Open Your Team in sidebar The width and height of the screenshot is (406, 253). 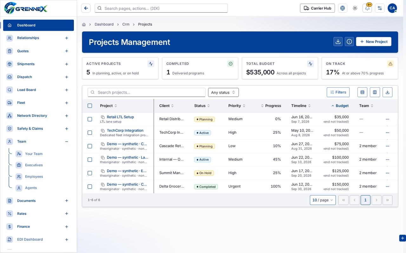tap(34, 154)
